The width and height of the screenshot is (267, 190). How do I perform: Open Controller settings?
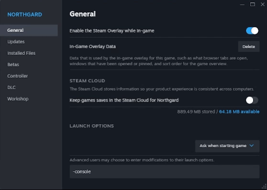tap(18, 76)
